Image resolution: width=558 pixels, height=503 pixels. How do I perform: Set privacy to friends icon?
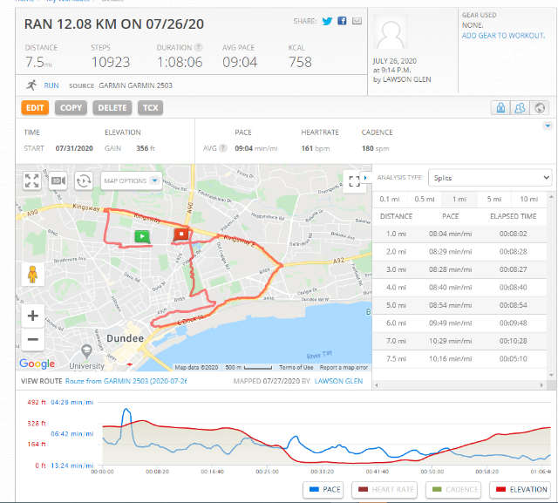click(x=520, y=107)
